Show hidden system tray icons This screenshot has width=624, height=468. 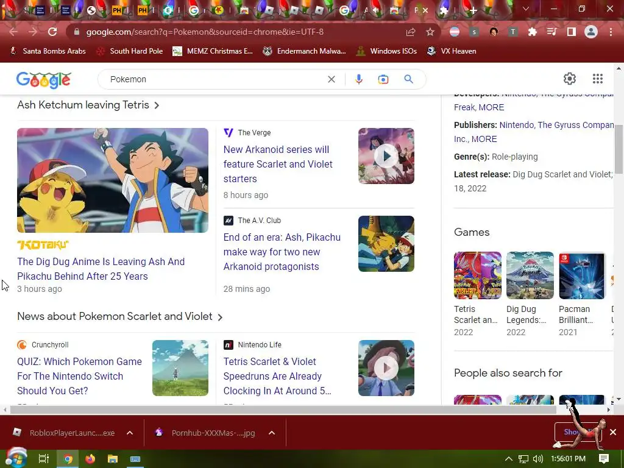point(508,459)
